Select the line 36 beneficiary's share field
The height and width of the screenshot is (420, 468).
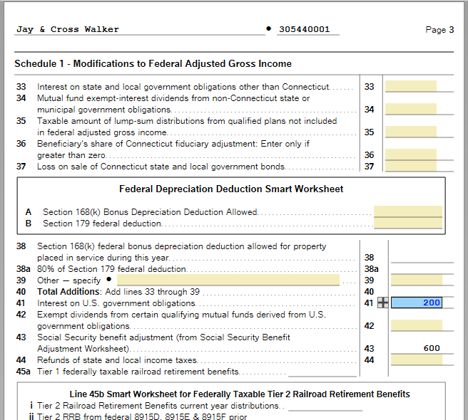tap(411, 154)
